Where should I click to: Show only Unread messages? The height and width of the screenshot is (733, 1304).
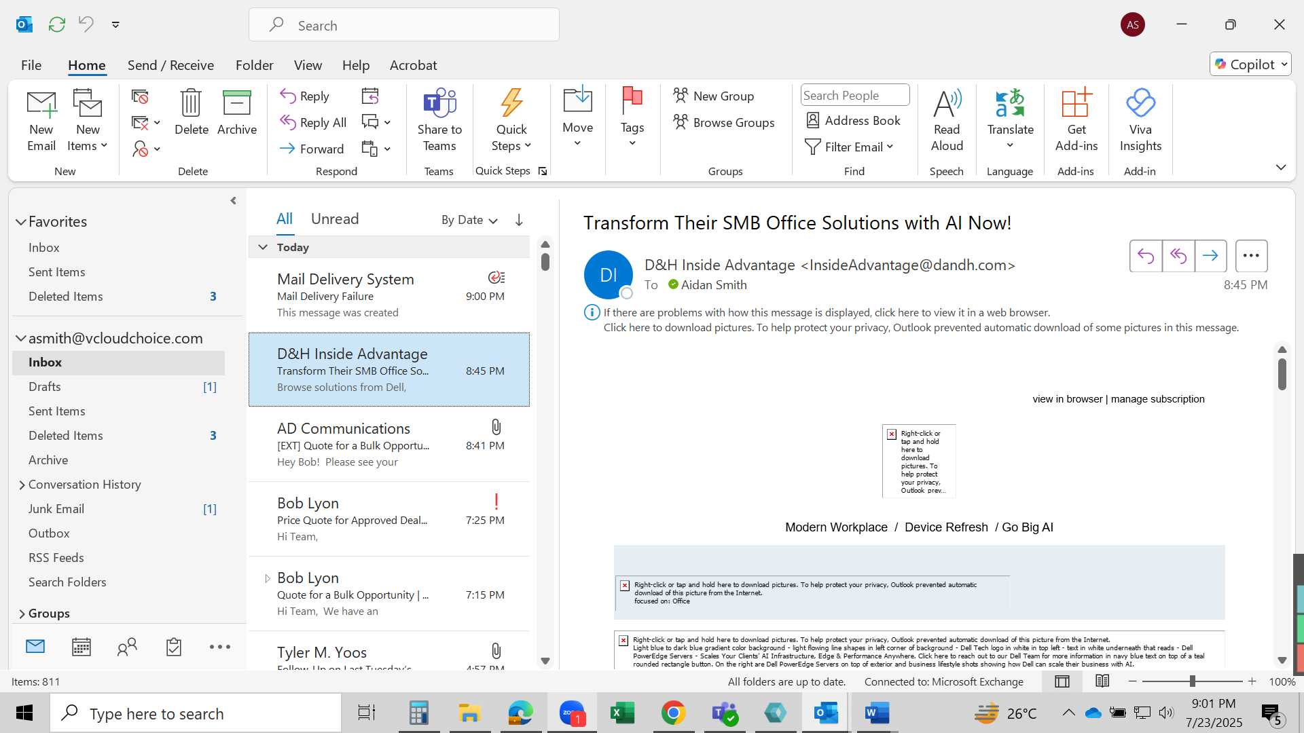click(335, 219)
